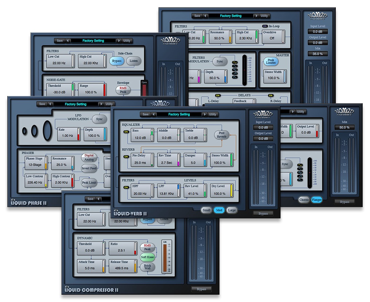Click next preset arrow in noise-gate plugin
The width and height of the screenshot is (370, 302).
[119, 41]
